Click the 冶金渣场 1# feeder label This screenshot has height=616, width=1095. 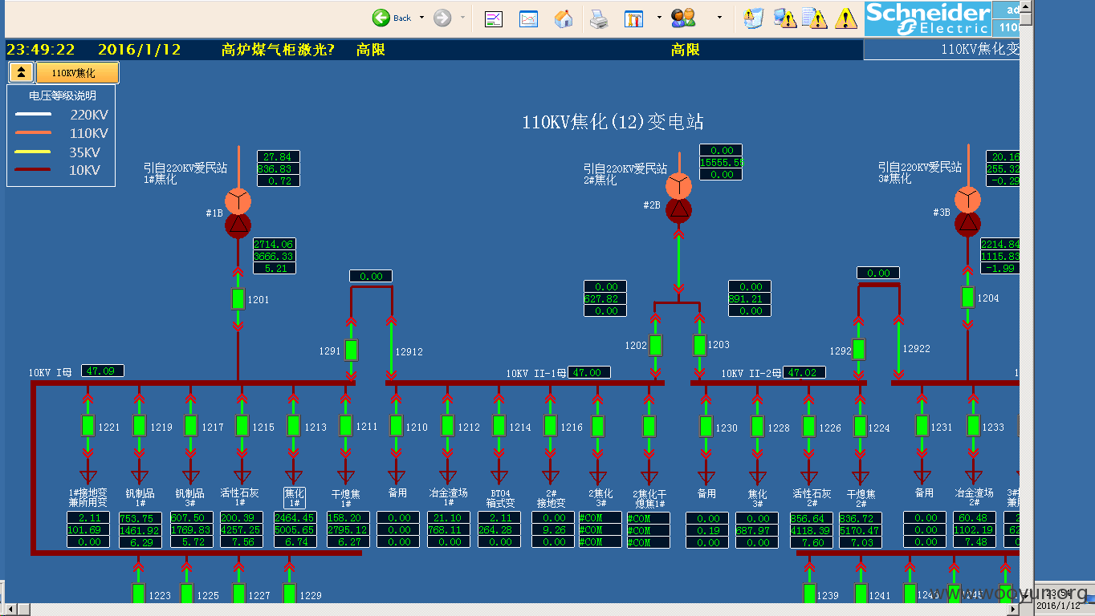click(x=448, y=498)
